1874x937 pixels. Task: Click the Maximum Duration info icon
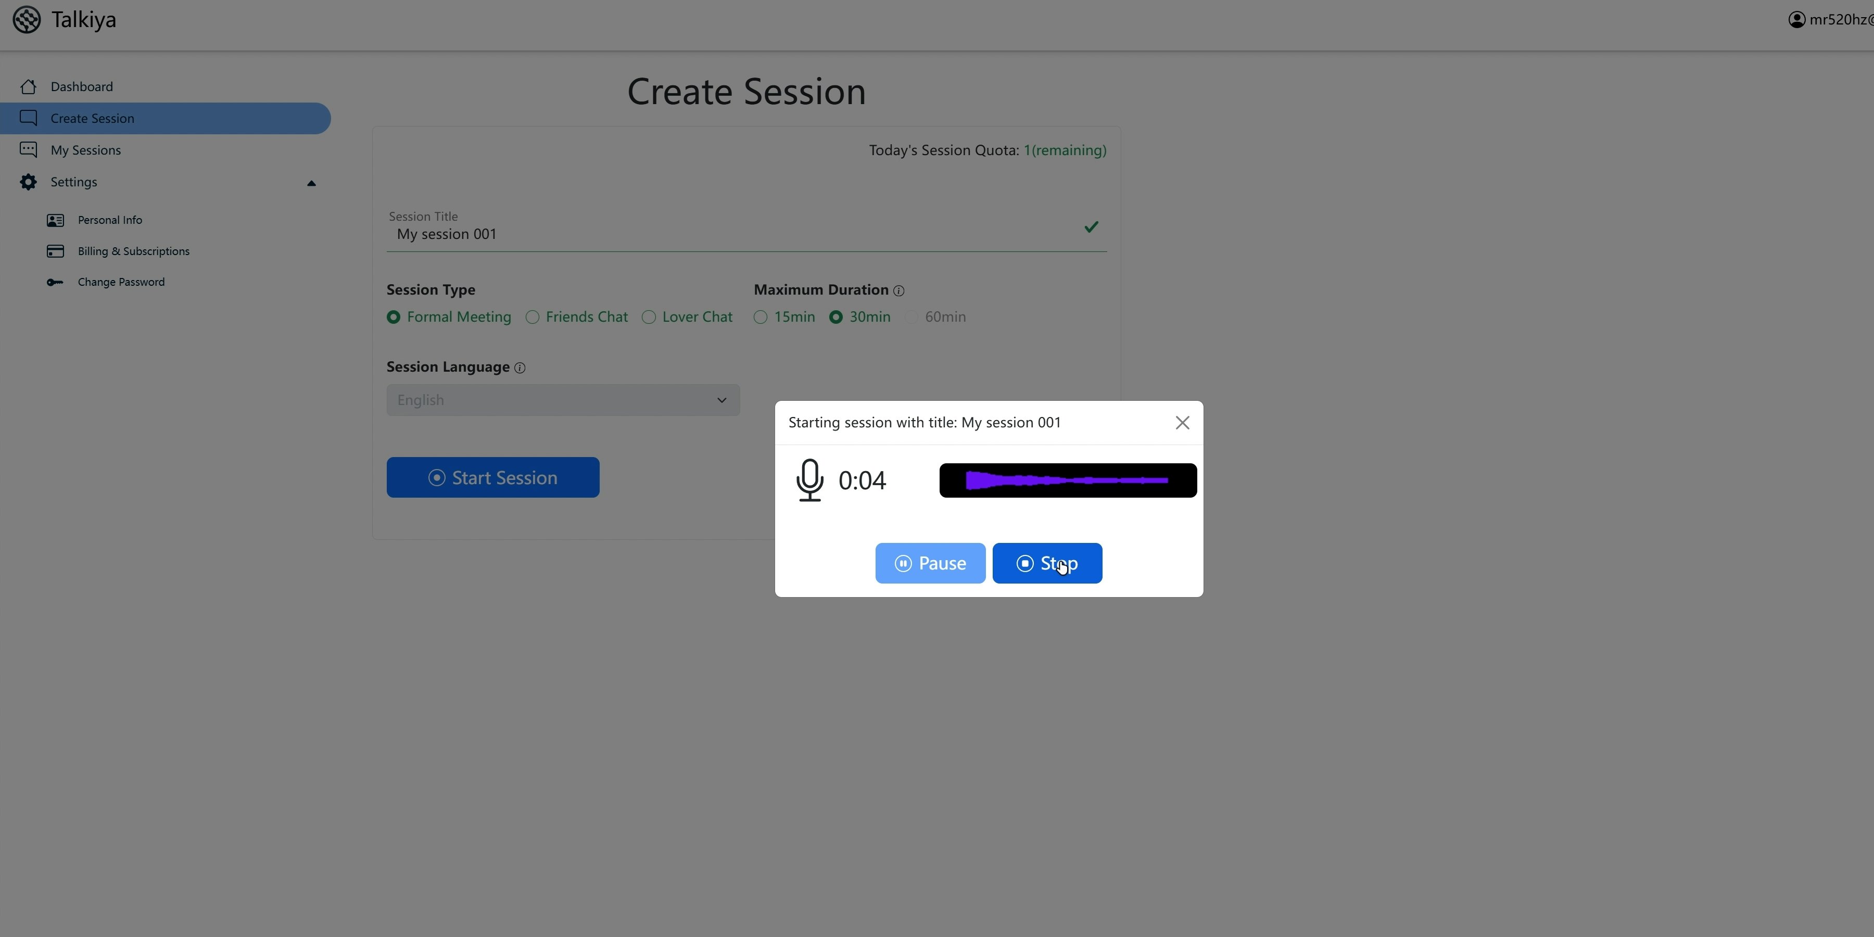[x=898, y=291]
